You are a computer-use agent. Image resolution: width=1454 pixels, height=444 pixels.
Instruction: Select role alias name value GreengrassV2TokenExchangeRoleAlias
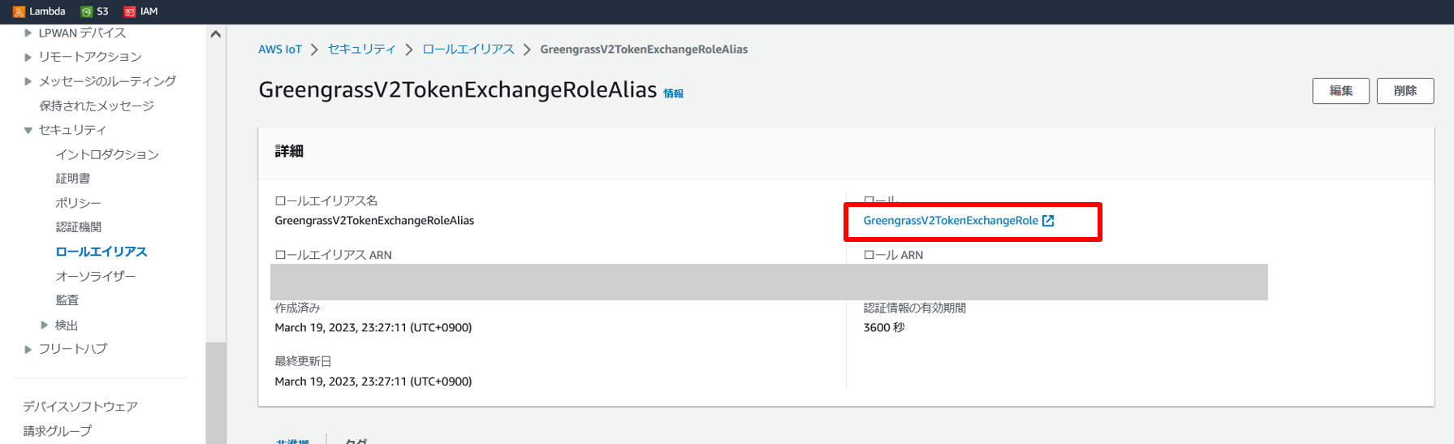374,221
